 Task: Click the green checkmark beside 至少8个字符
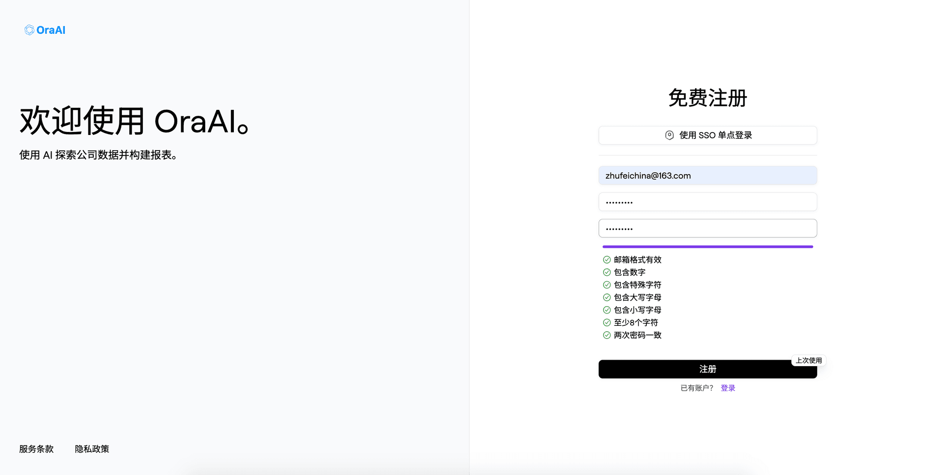606,322
